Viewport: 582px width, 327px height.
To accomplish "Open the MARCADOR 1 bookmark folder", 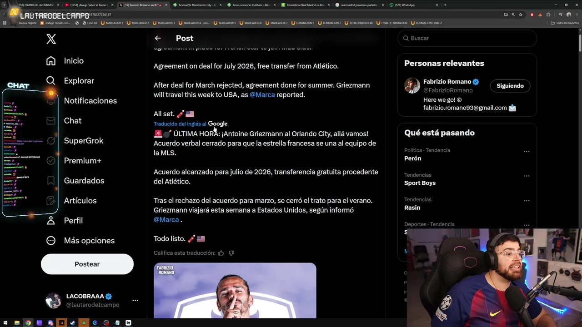I will point(112,23).
